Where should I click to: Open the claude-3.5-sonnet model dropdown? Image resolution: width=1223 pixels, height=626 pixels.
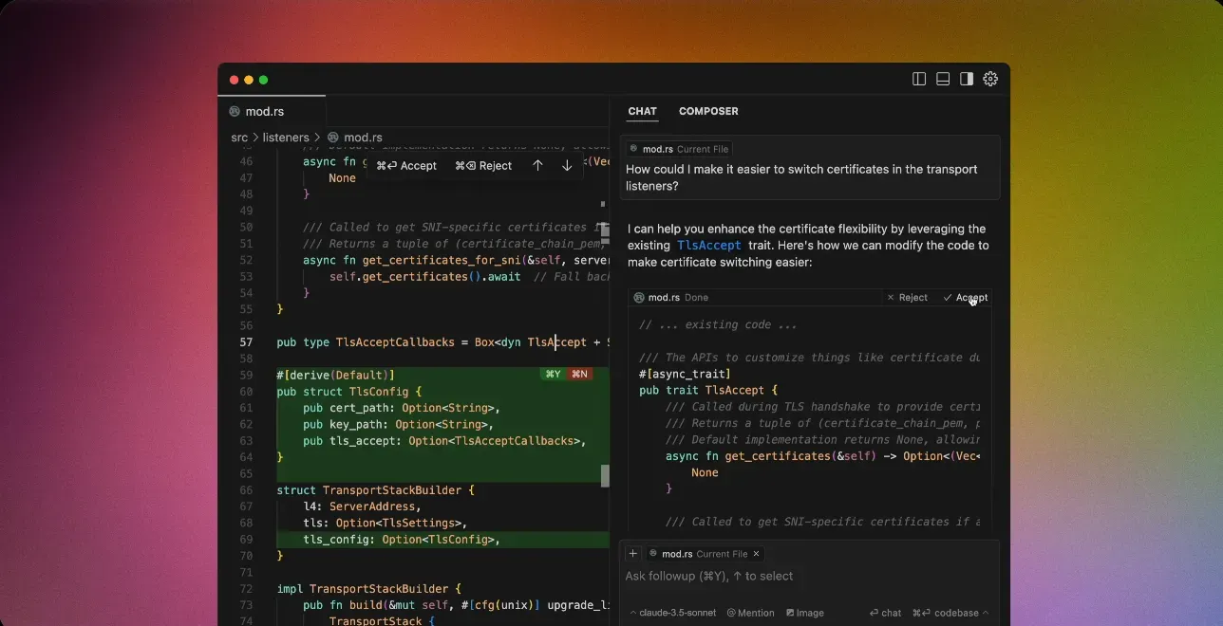point(673,613)
